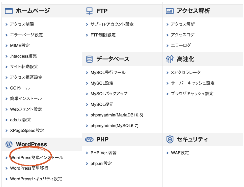Viewport: 244px width, 187px height.
Task: Go to MySQL設定
Action: [102, 83]
